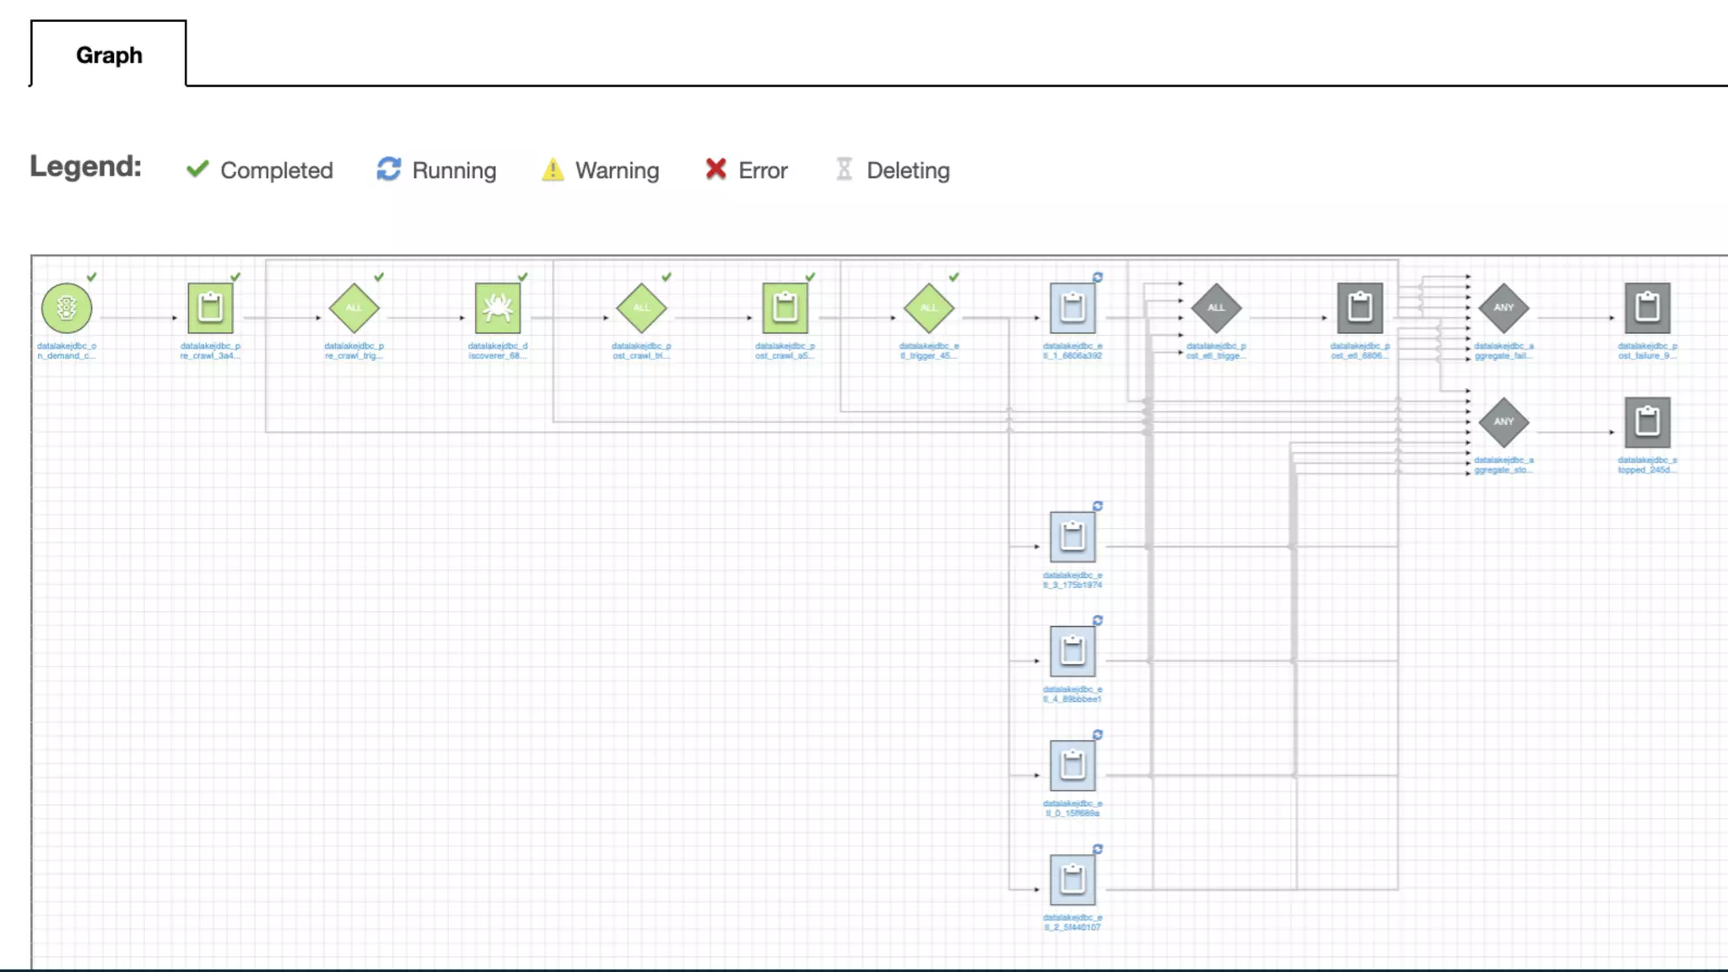
Task: Click the gray post_etl_trigge ALL diamond
Action: 1216,308
